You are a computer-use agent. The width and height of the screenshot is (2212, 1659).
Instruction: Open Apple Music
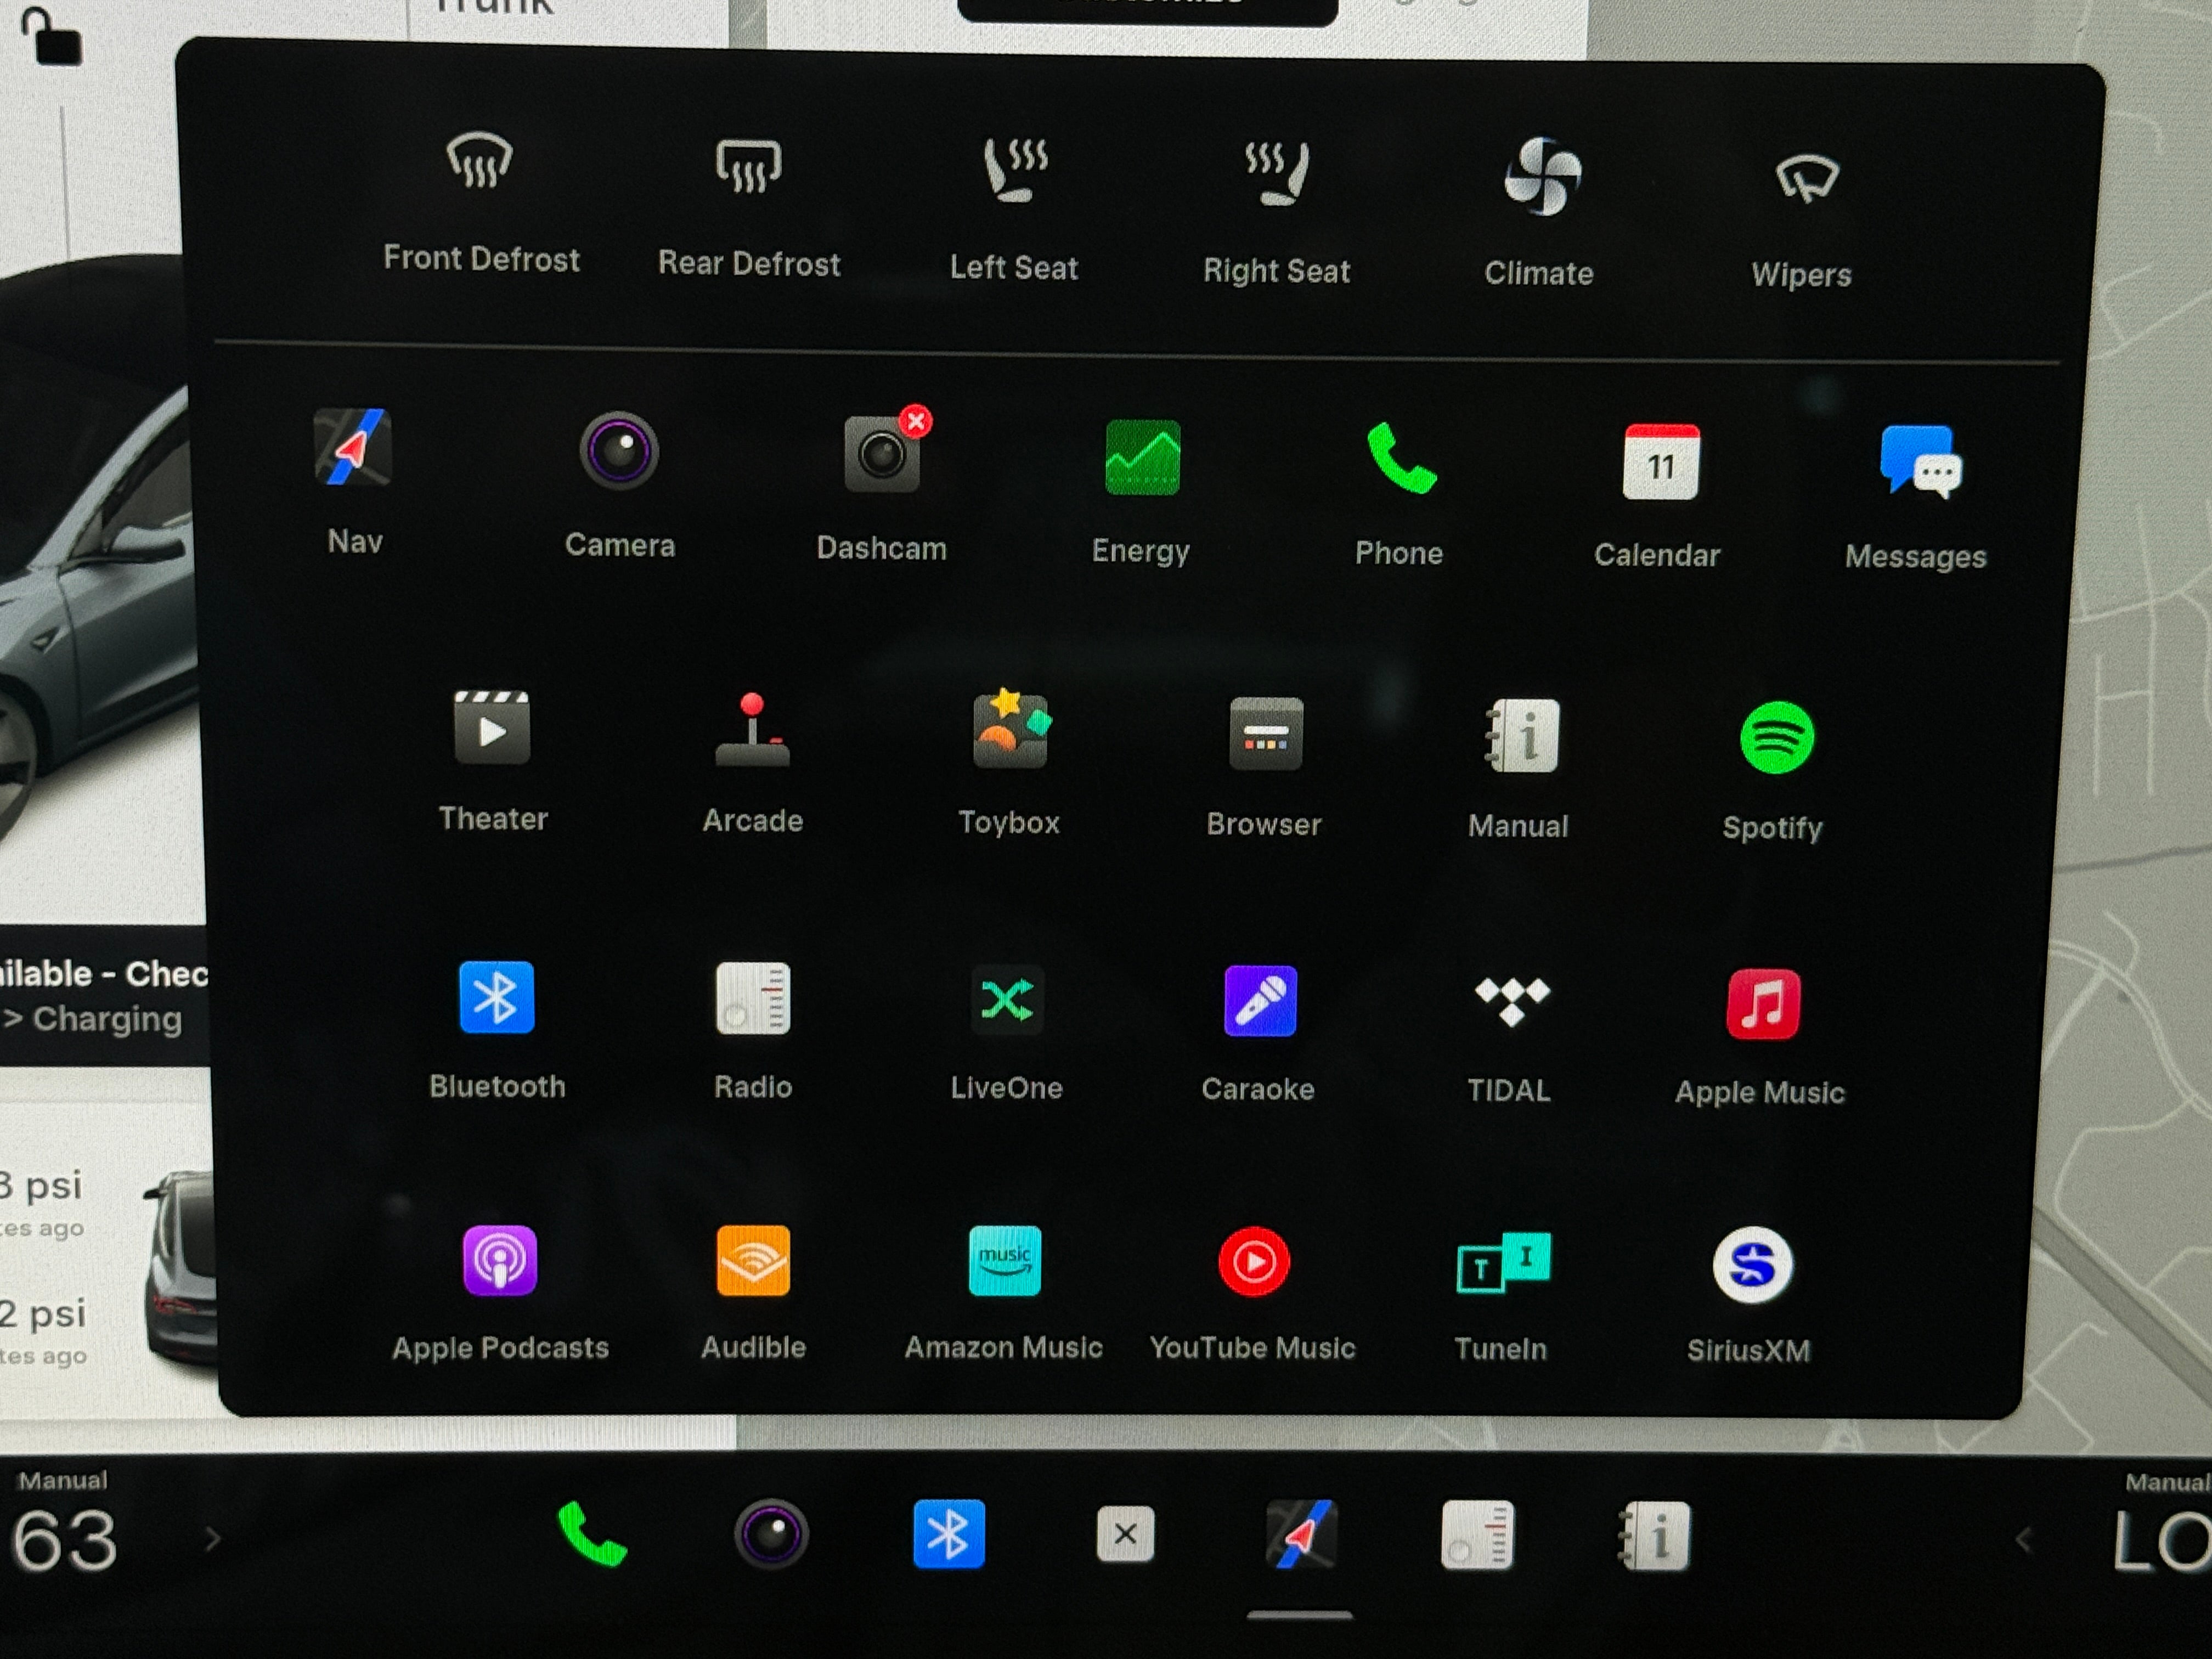coord(1763,1004)
